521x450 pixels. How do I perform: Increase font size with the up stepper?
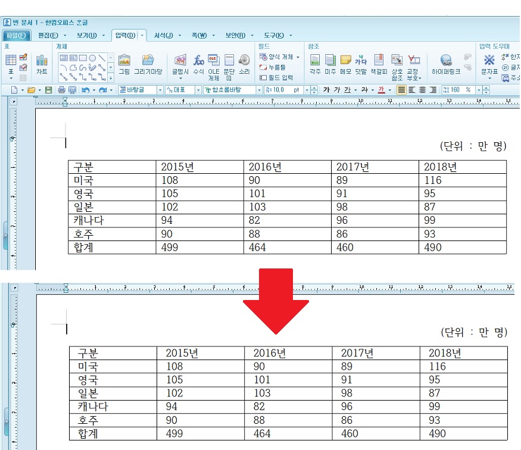pyautogui.click(x=314, y=88)
